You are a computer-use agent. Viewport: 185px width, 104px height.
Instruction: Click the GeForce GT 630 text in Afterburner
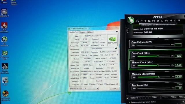coord(153,29)
